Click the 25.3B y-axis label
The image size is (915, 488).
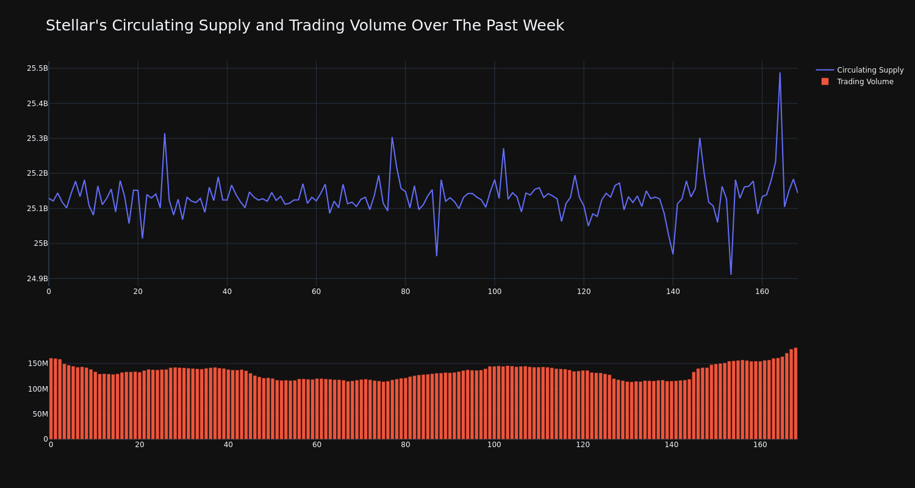click(x=37, y=138)
